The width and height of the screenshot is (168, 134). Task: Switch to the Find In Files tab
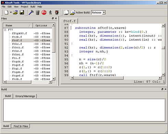point(21,126)
